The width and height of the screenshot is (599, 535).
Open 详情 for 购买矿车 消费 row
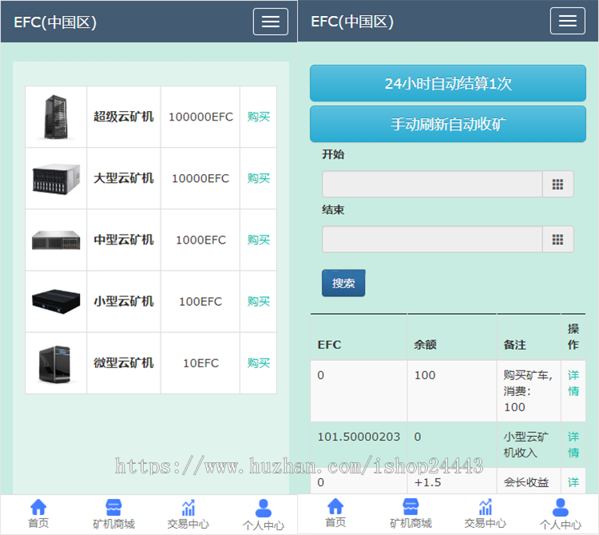click(573, 383)
